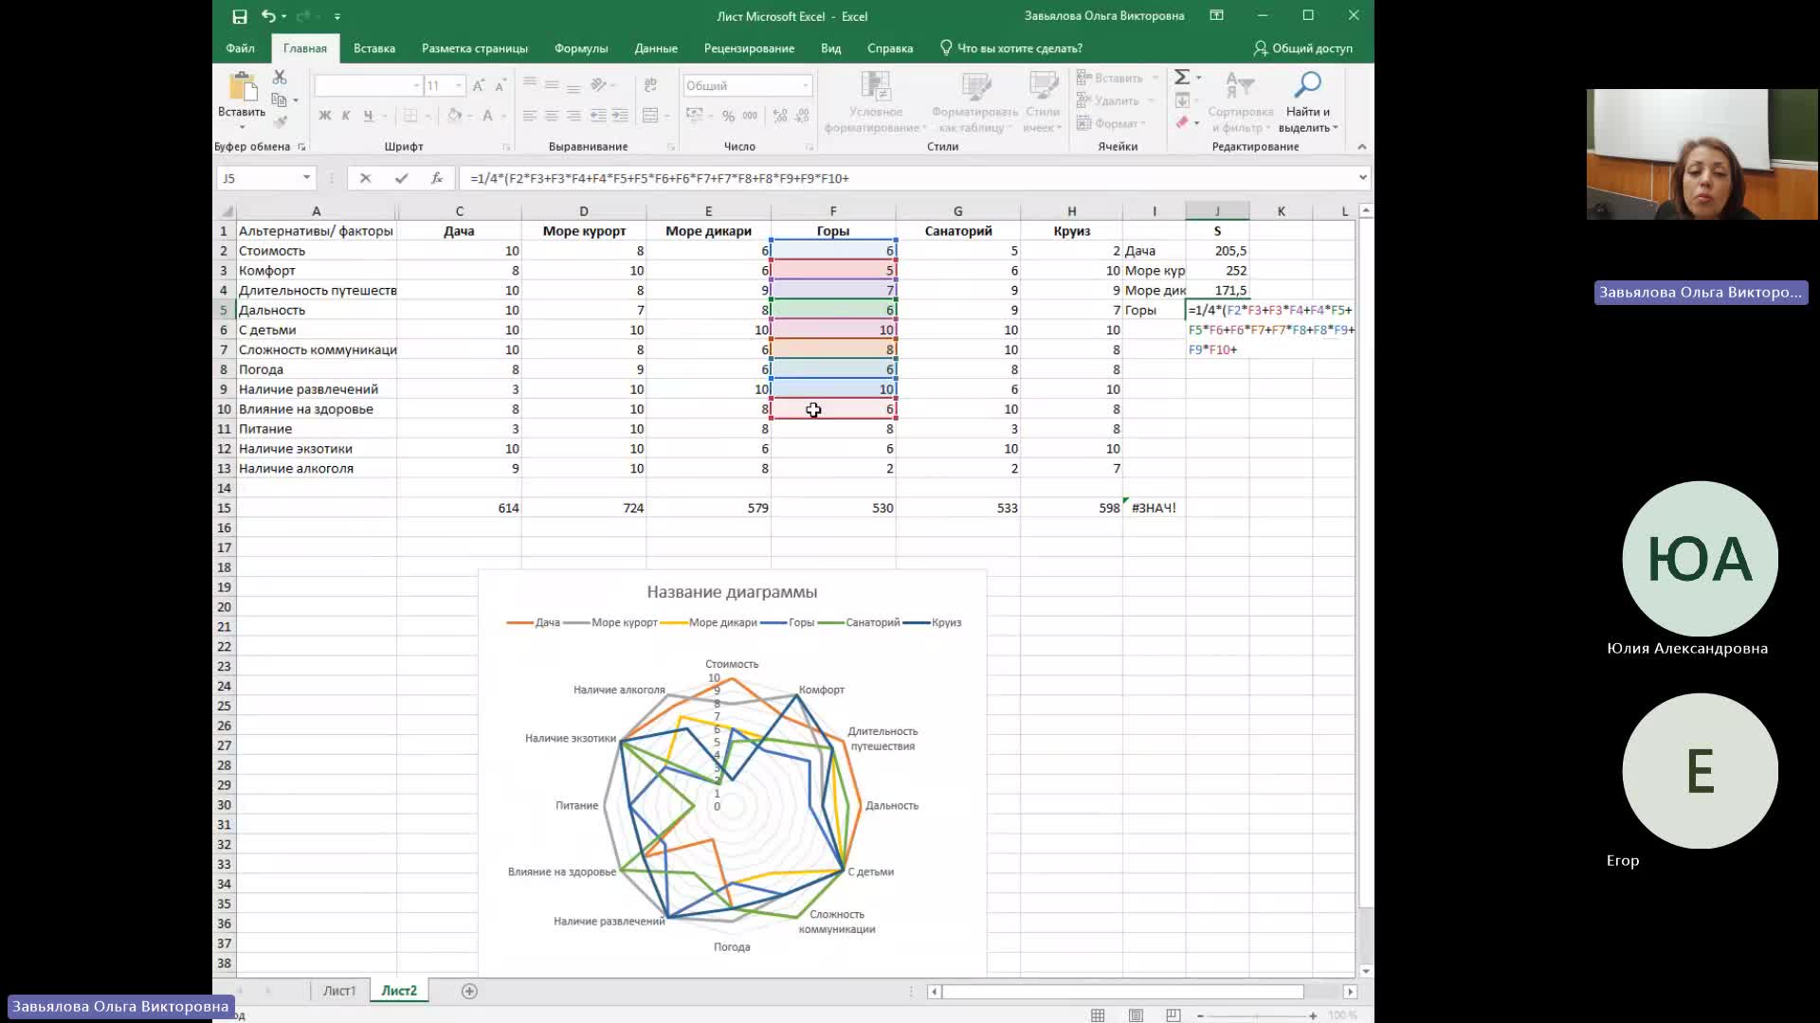Click the decrease font size icon
1820x1023 pixels.
500,85
